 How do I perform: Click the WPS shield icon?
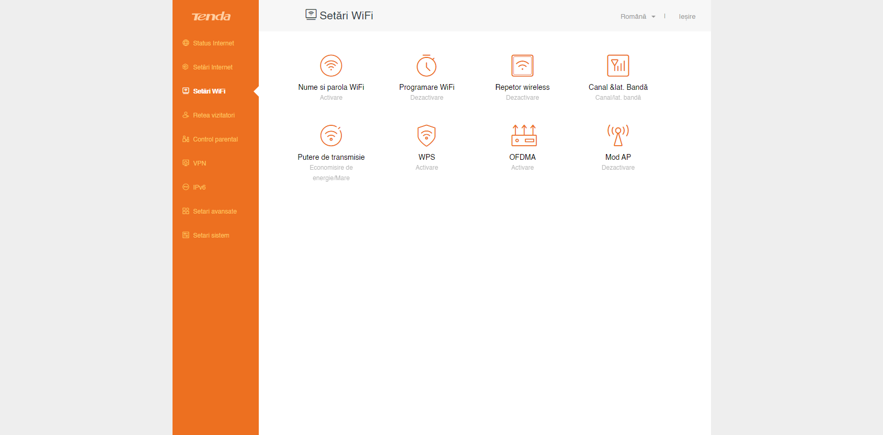(x=427, y=136)
